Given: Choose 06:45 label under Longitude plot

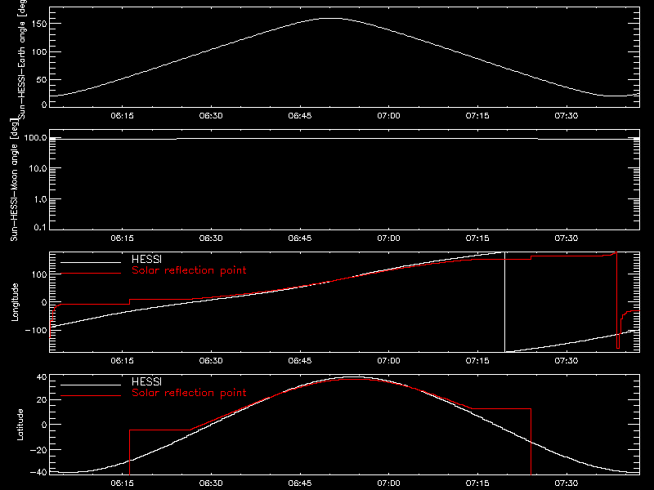Looking at the screenshot, I should 300,361.
